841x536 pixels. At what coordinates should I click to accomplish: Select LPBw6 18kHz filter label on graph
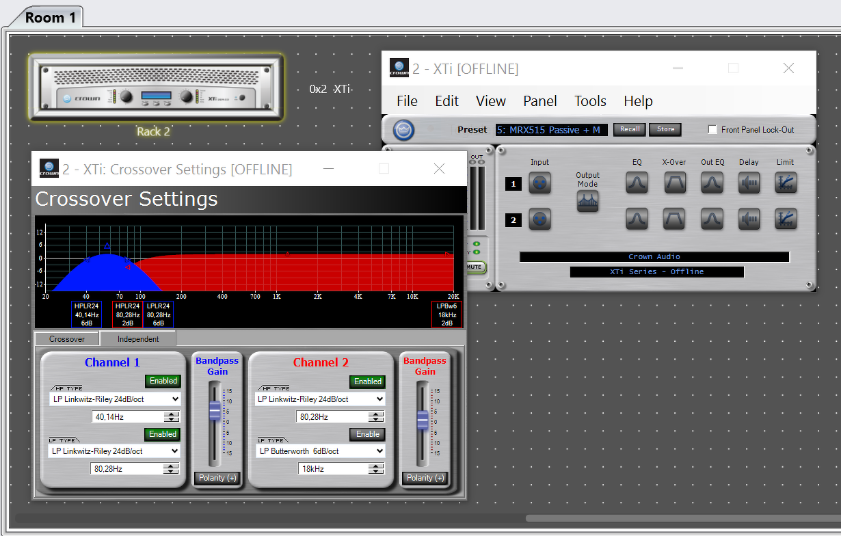pos(446,314)
